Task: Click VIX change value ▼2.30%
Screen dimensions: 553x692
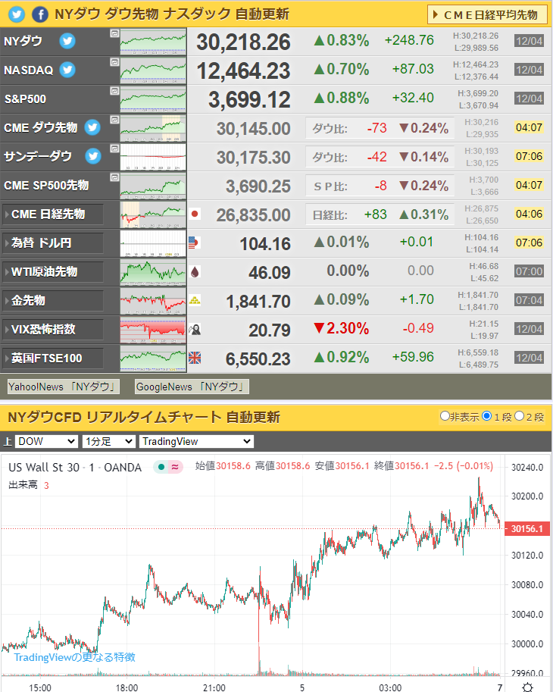Action: 342,328
